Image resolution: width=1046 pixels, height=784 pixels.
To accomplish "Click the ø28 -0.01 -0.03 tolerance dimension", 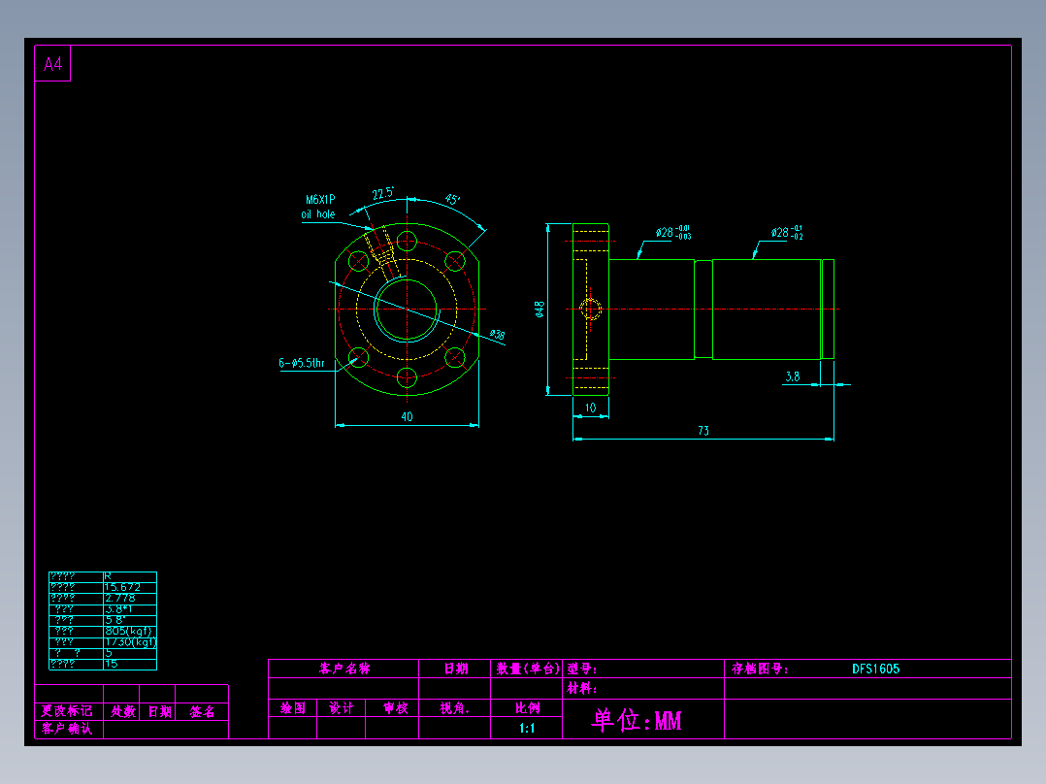I will [x=673, y=232].
